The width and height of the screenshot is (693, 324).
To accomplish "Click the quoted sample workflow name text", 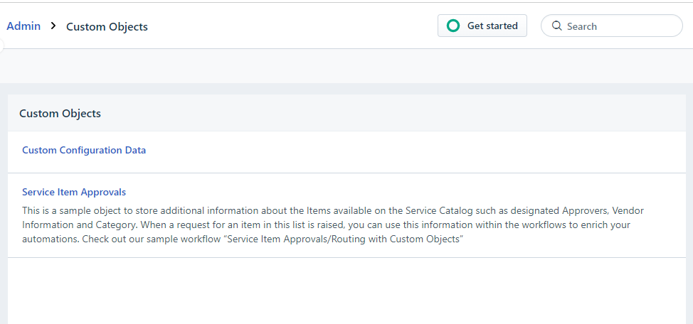I will pos(342,239).
